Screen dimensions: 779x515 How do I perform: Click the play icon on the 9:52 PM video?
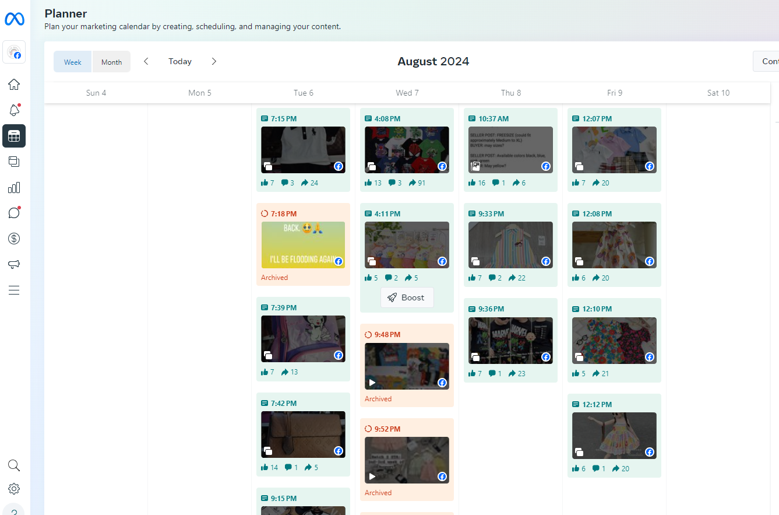tap(372, 477)
